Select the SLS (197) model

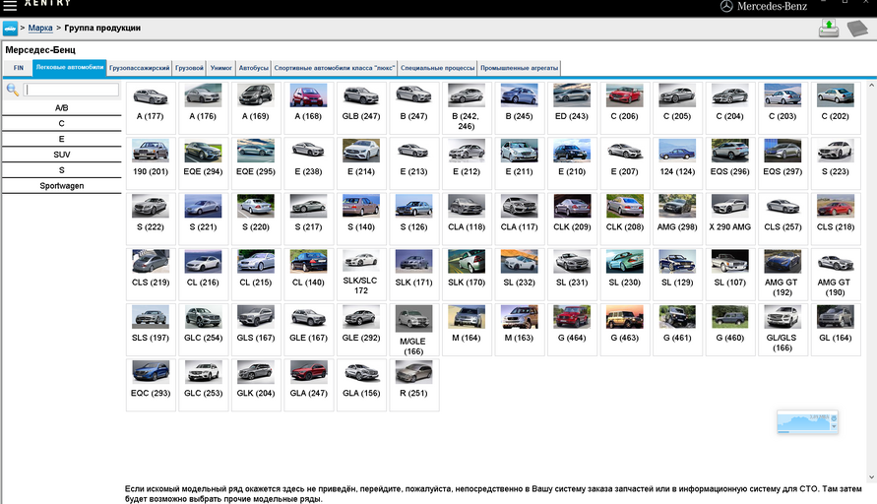(151, 330)
